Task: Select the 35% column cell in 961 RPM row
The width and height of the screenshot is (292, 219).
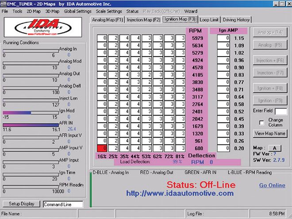Action: pos(124,141)
